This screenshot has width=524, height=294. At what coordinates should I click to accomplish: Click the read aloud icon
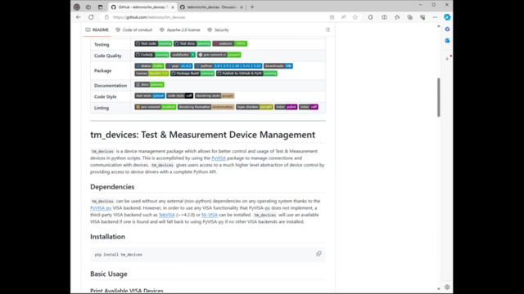[344, 17]
